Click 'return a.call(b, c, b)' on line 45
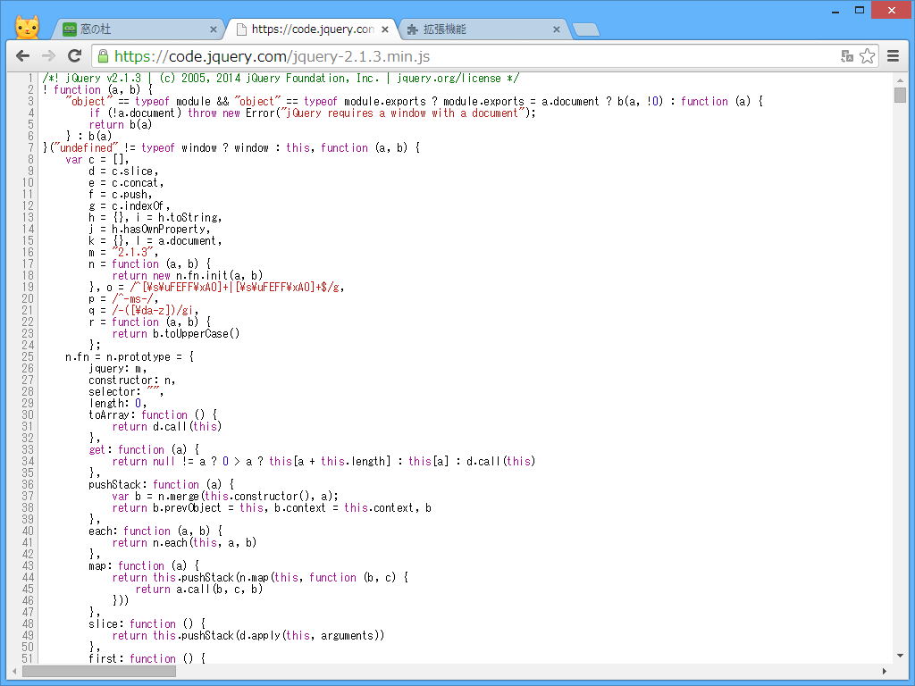Image resolution: width=915 pixels, height=686 pixels. coord(199,590)
